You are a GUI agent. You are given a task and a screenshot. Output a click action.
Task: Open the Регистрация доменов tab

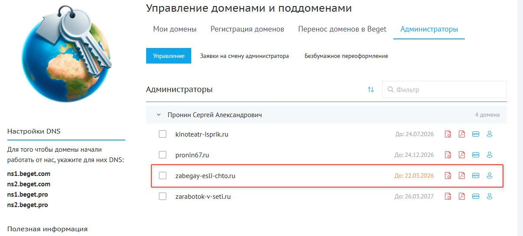(x=247, y=29)
